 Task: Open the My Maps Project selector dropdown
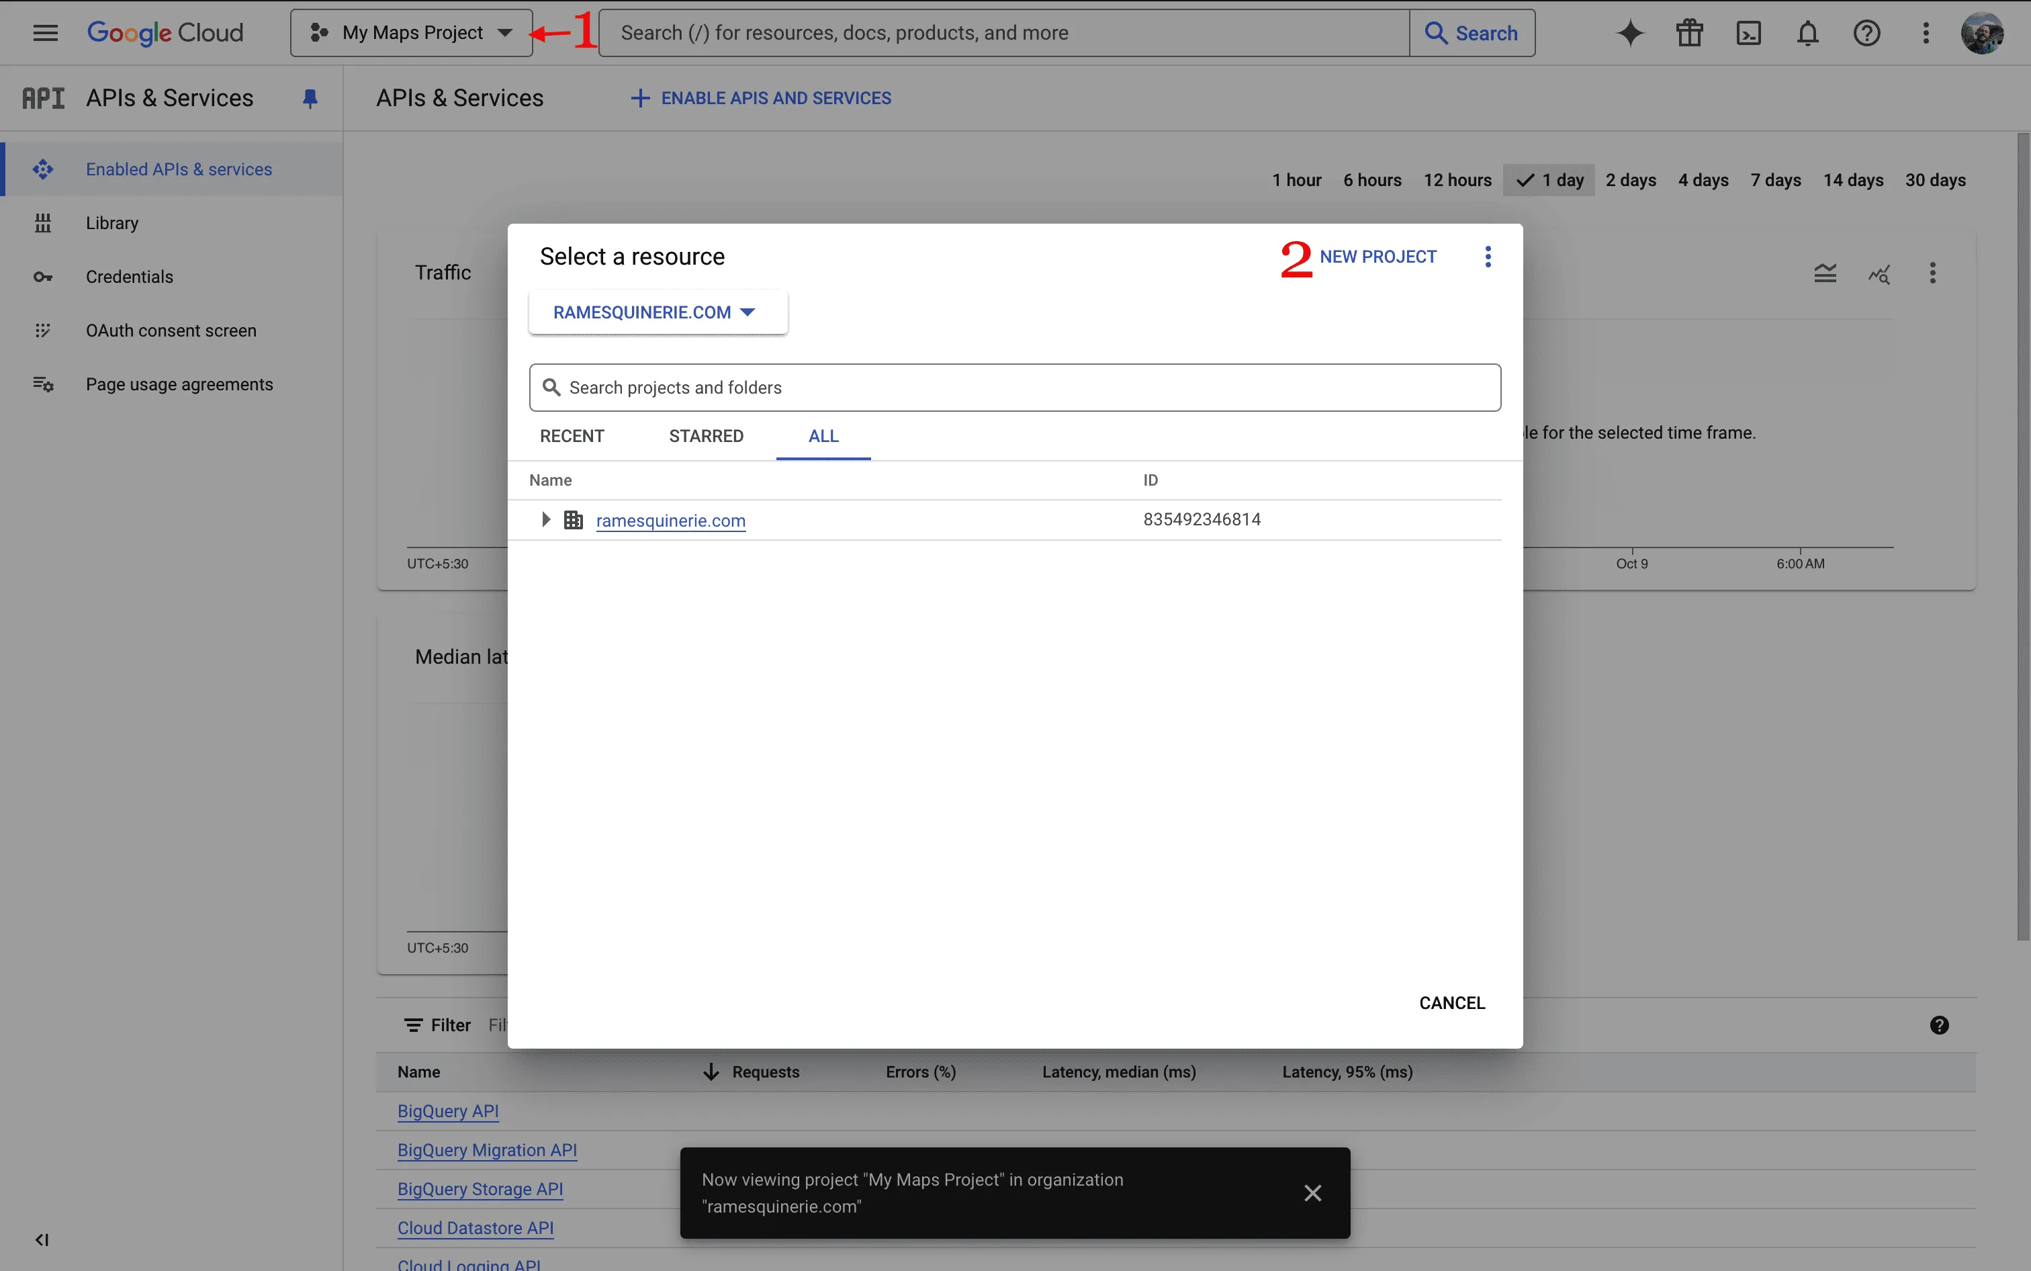411,33
